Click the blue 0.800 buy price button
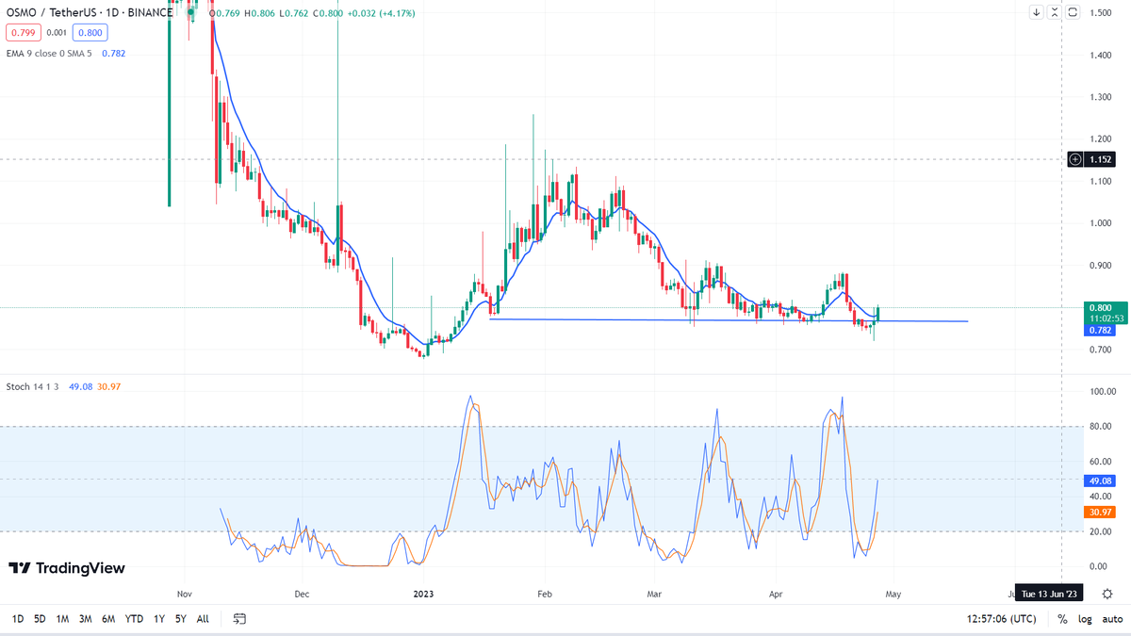 tap(90, 33)
